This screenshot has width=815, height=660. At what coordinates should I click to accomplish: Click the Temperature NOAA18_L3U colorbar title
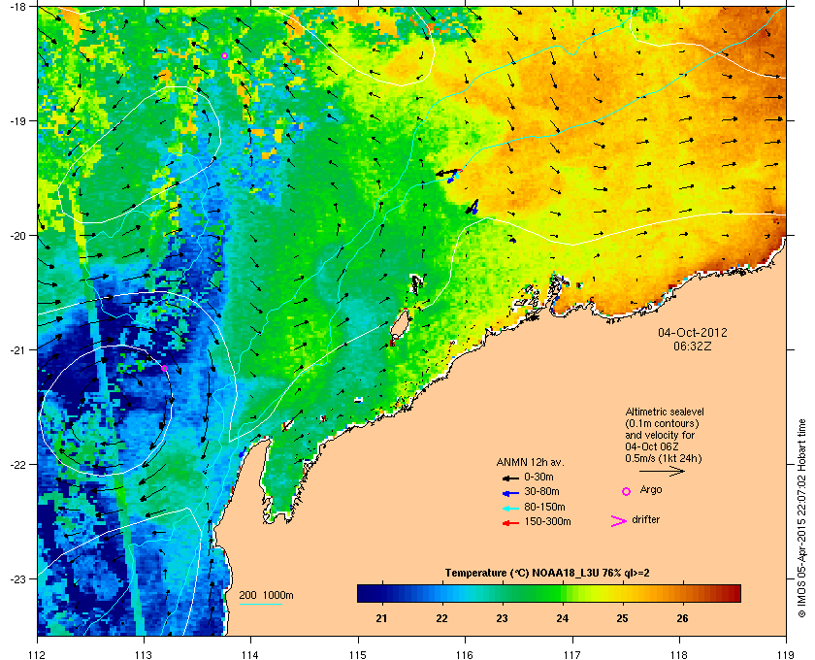[x=547, y=574]
